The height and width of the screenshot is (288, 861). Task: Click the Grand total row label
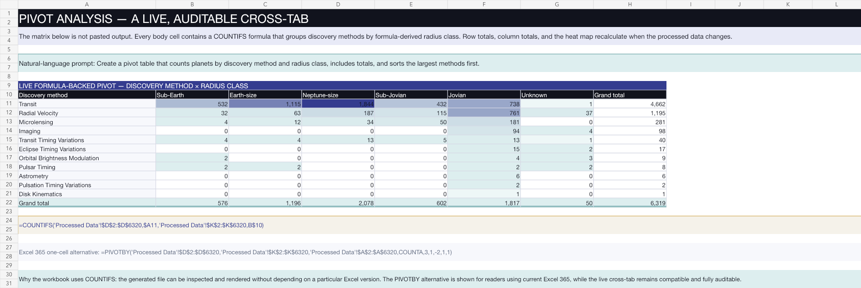87,203
